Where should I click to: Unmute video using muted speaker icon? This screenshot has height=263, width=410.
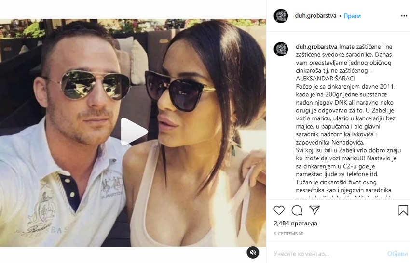(x=253, y=252)
